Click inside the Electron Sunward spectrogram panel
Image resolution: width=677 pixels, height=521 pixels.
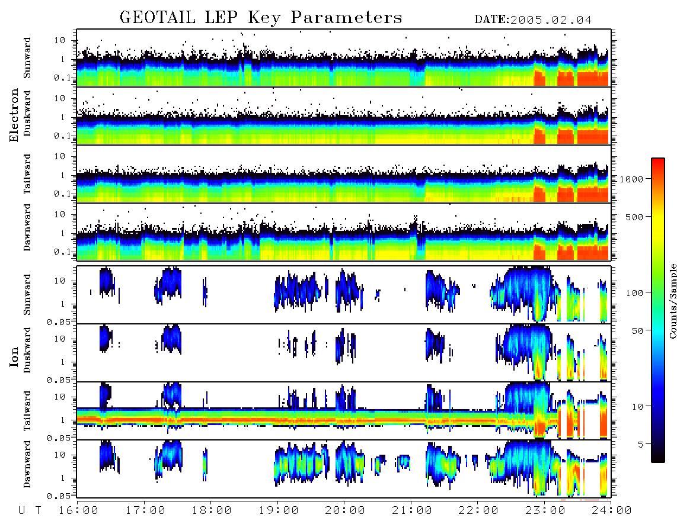coord(344,58)
